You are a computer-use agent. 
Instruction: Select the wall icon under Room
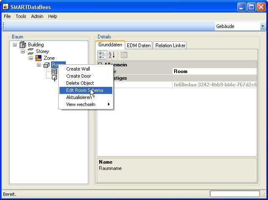click(x=54, y=71)
